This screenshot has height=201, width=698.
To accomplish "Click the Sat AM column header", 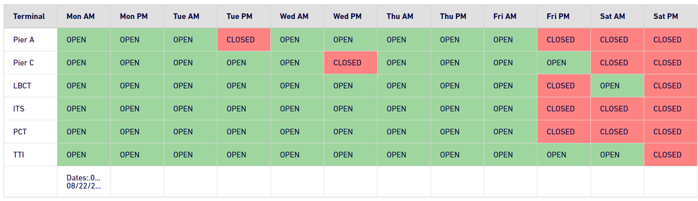I will [x=617, y=16].
